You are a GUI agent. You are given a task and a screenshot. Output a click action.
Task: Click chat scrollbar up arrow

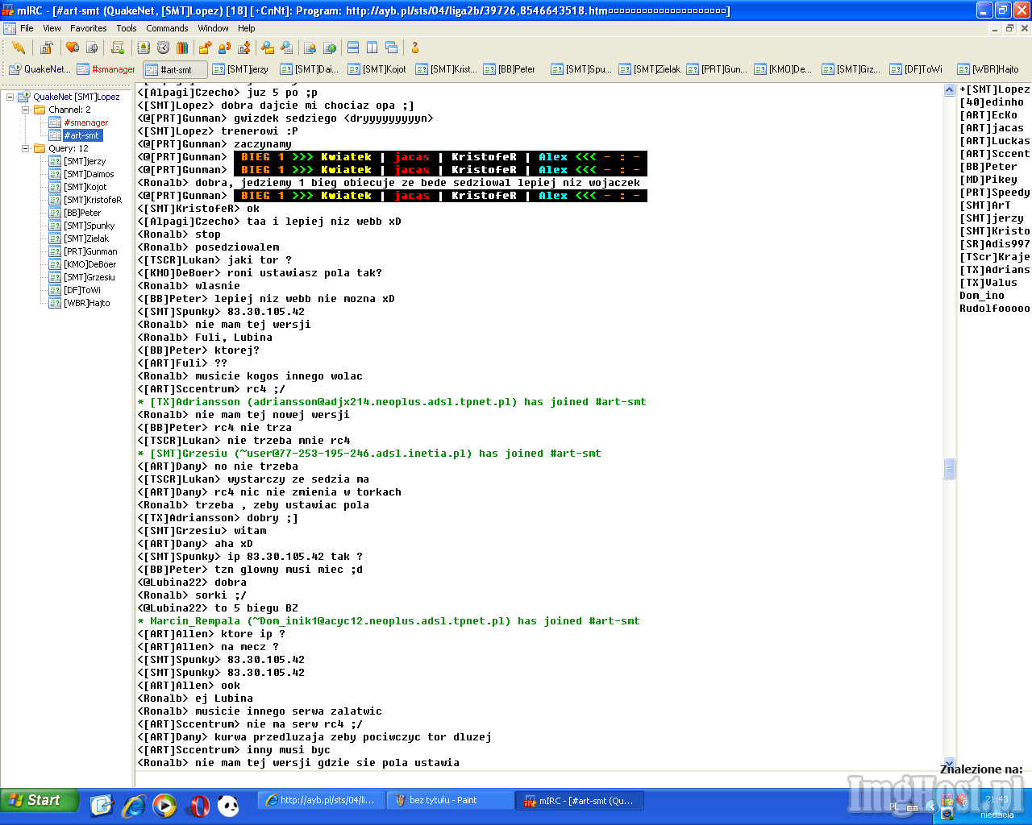949,90
